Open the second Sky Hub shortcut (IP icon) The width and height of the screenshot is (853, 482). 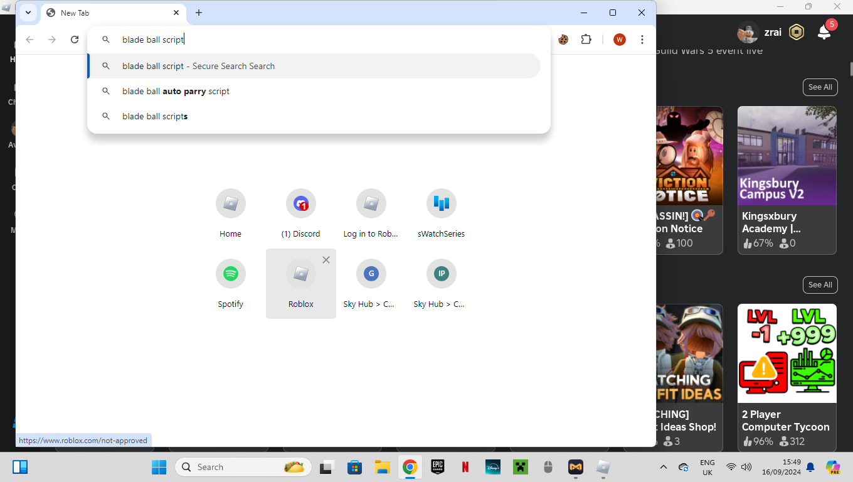click(x=442, y=284)
